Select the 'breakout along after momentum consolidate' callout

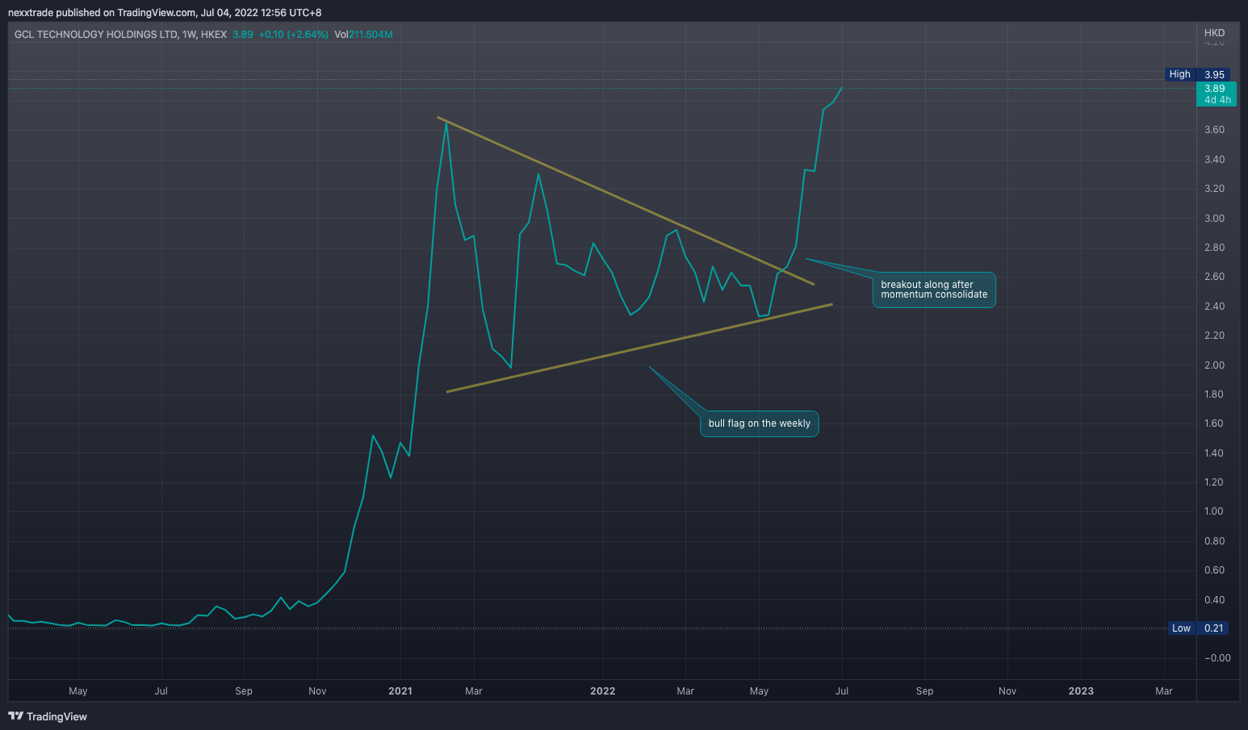pyautogui.click(x=934, y=290)
